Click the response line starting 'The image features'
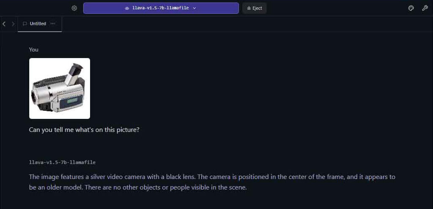 [212, 177]
